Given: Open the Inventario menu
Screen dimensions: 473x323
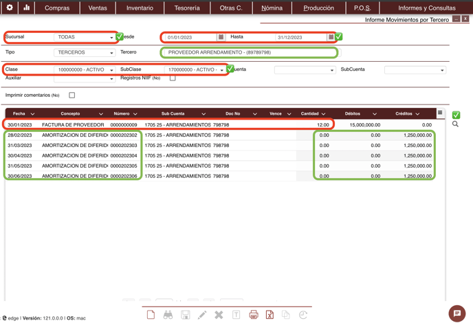Looking at the screenshot, I should tap(140, 8).
